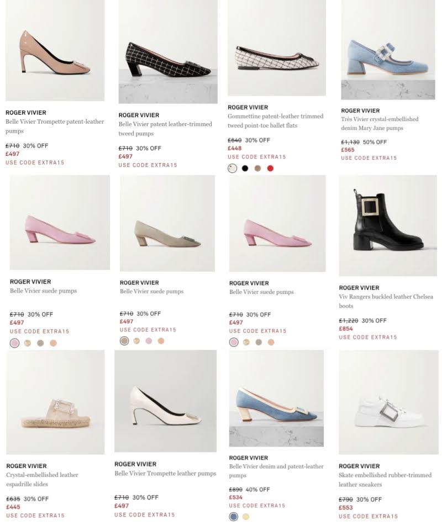View the Très Vivier denim Mary Jane pumps photo
Viewport: 442px width, 525px height.
pos(388,50)
